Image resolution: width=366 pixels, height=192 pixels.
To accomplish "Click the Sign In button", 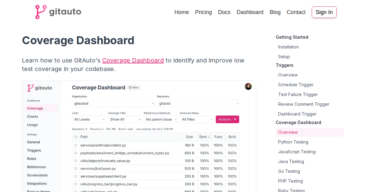I will click(324, 12).
